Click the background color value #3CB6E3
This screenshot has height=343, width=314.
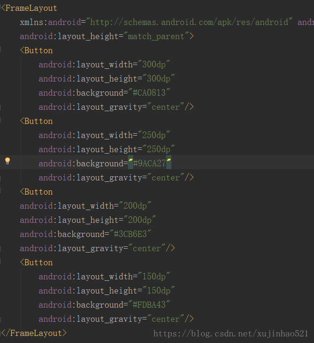coord(130,234)
